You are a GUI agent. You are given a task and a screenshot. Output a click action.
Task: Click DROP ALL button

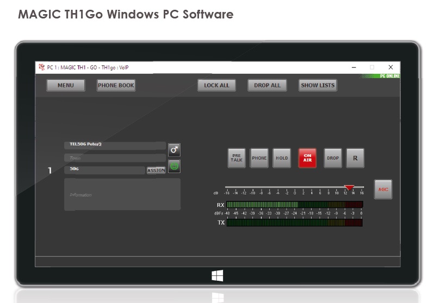point(267,85)
